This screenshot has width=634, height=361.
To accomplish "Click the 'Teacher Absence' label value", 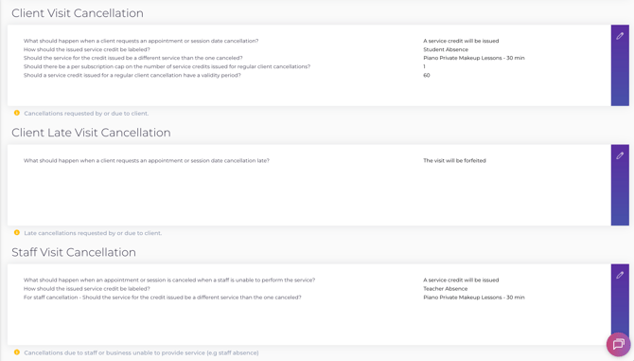I will click(445, 289).
